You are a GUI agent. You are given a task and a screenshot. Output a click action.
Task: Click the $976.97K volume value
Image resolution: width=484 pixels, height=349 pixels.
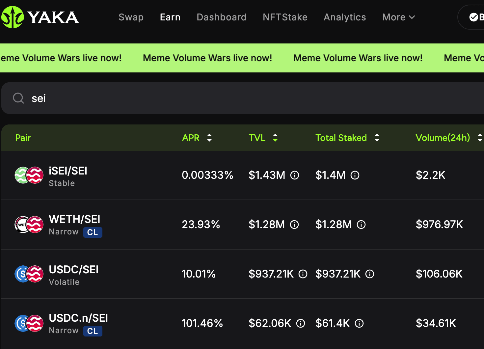[x=439, y=225]
